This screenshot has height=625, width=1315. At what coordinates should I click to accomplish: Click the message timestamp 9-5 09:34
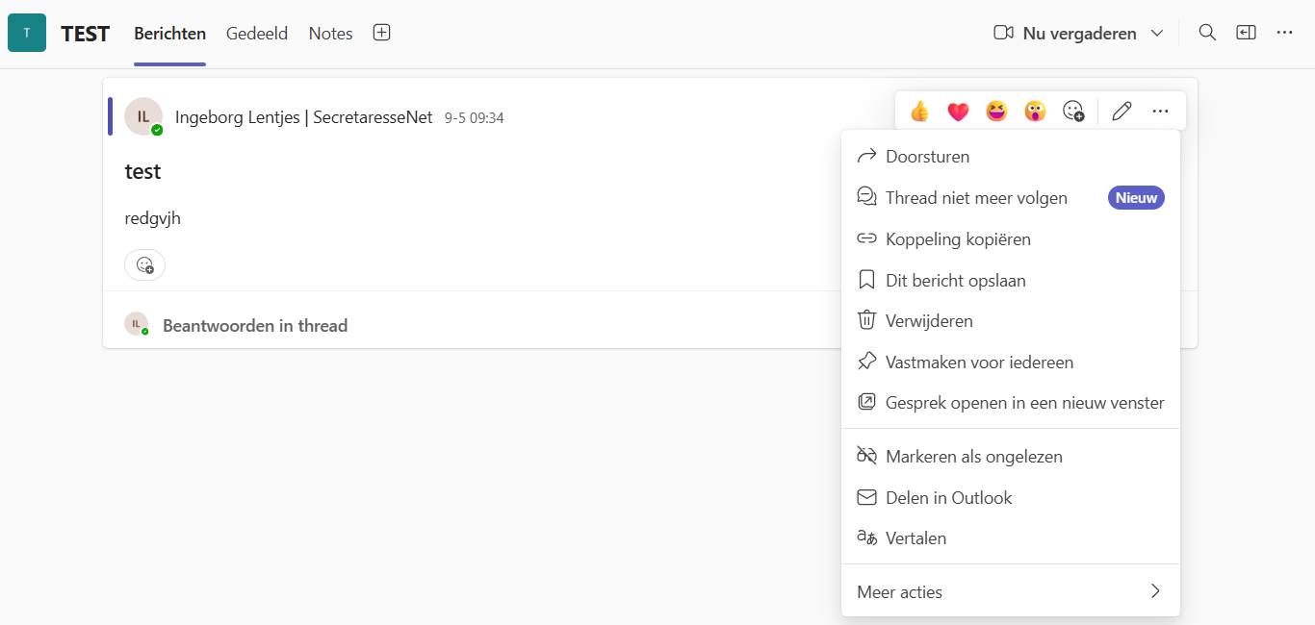click(474, 118)
